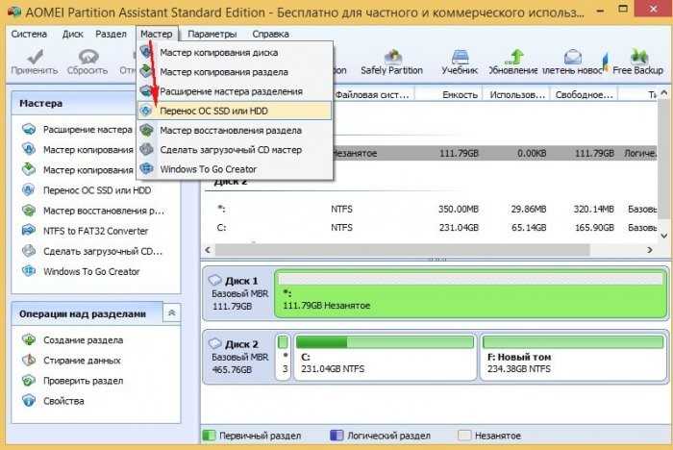Select the F: Новый том partition block

point(573,358)
